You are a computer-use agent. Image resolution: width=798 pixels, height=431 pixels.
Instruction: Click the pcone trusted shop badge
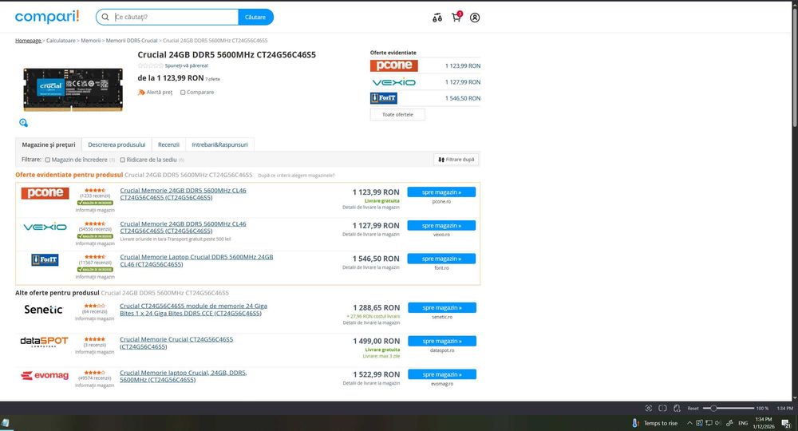(x=95, y=203)
